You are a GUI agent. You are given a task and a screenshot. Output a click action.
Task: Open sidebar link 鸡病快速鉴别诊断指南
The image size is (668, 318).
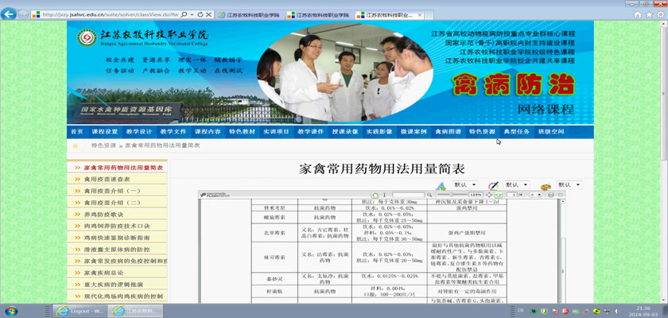[118, 238]
